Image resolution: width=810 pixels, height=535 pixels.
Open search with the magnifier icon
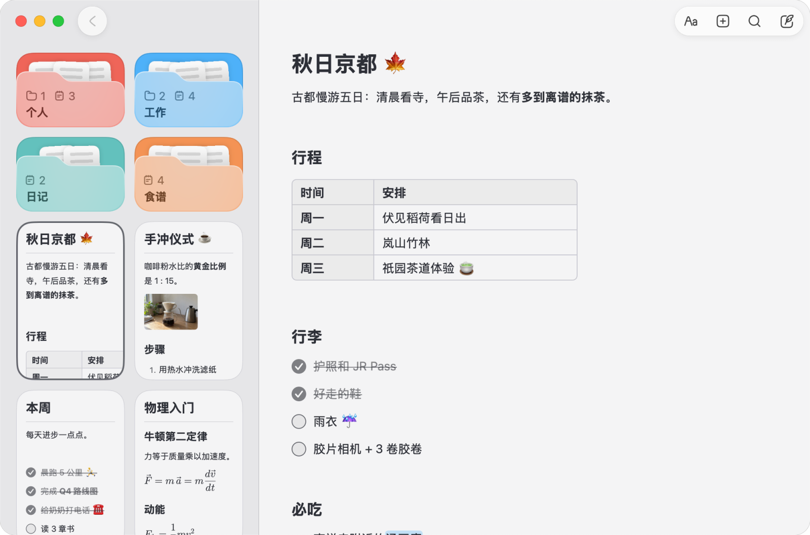[754, 21]
